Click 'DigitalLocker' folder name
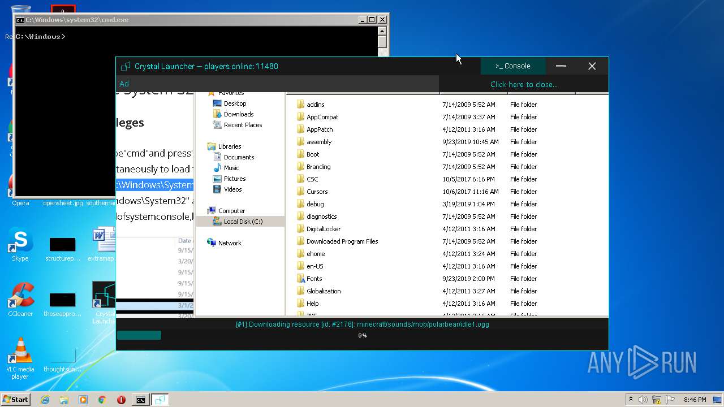Screen dimensions: 724x407 324,229
